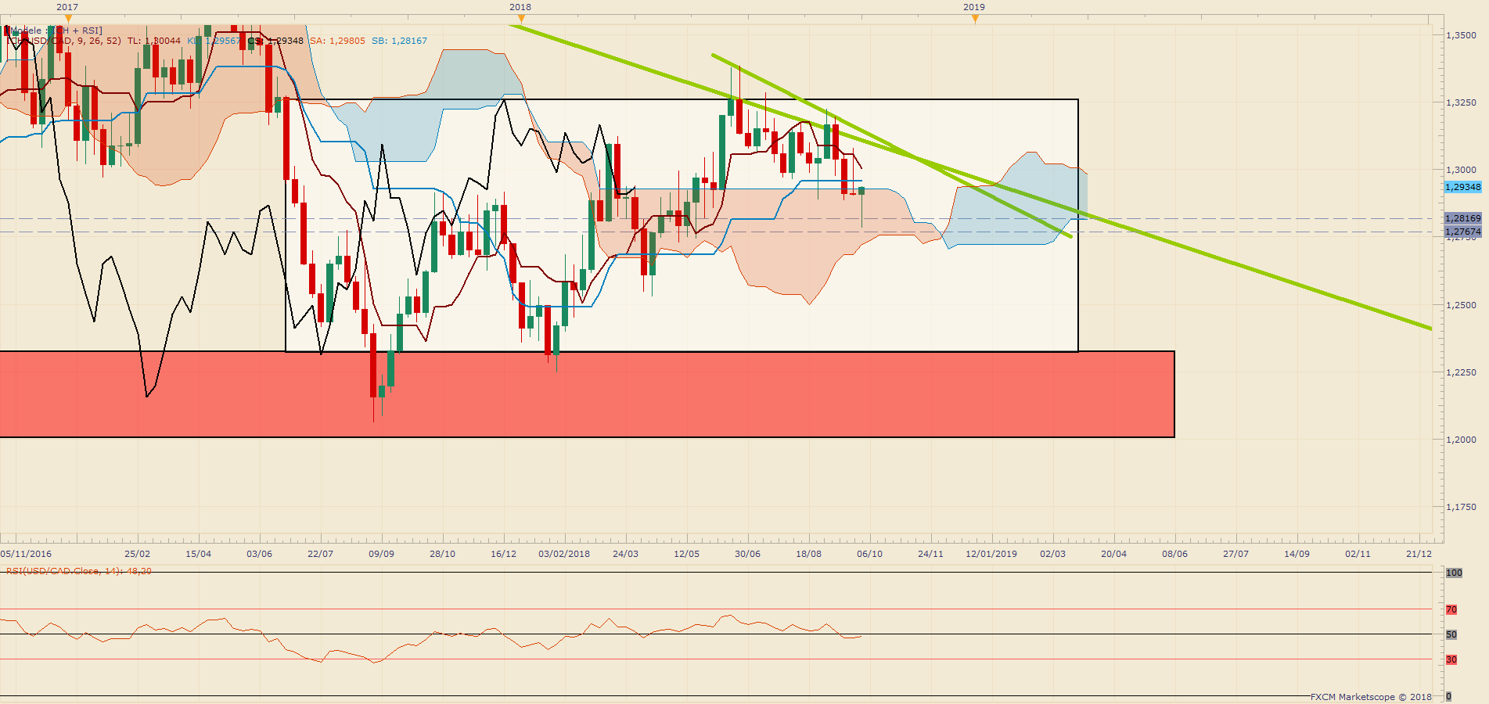1489x704 pixels.
Task: Click the 08/06 date axis label
Action: click(1175, 554)
